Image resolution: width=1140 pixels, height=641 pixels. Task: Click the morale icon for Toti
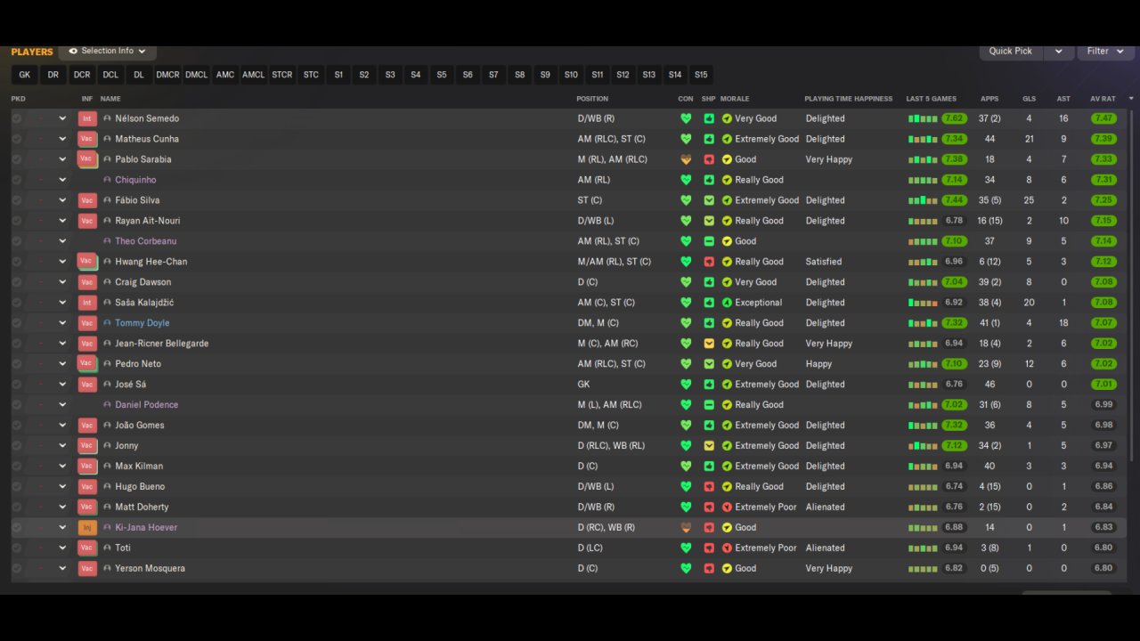[x=727, y=548]
